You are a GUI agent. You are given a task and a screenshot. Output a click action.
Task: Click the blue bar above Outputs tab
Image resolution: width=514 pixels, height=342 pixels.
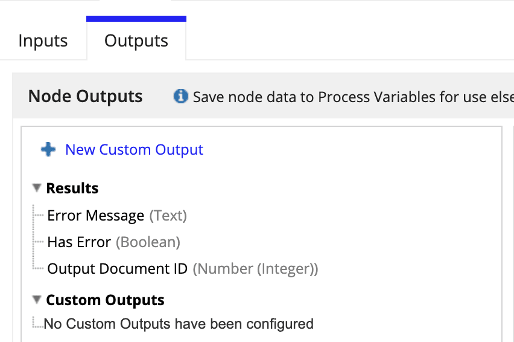pos(136,19)
